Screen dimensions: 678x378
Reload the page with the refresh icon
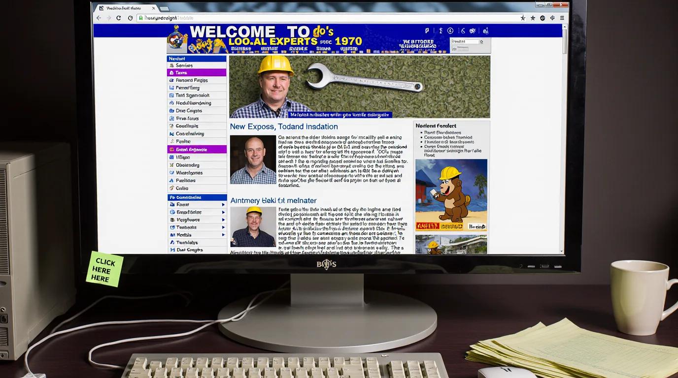[118, 18]
